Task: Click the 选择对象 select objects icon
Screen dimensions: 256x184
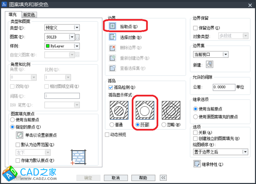Action: tap(113, 37)
